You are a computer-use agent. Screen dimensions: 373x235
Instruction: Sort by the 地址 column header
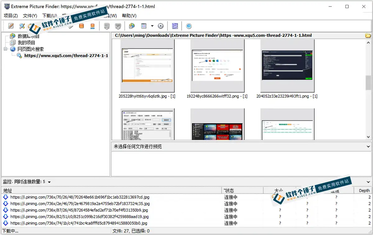112,190
